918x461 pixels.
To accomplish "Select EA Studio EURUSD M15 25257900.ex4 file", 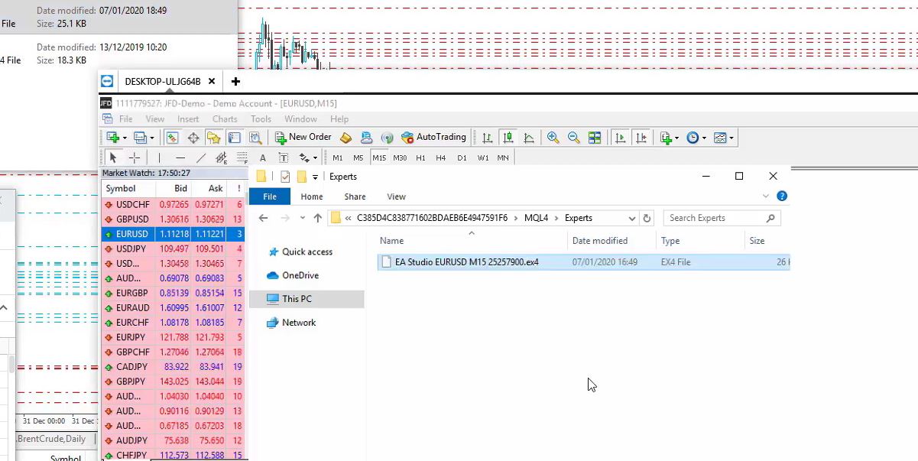I will (466, 262).
